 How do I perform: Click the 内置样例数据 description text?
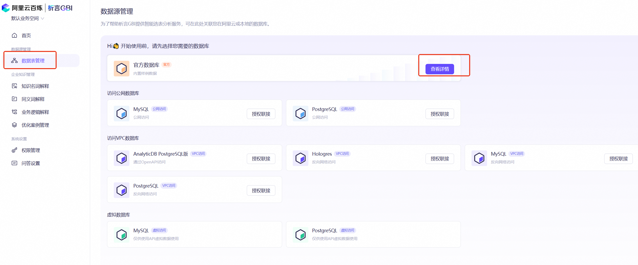[145, 74]
